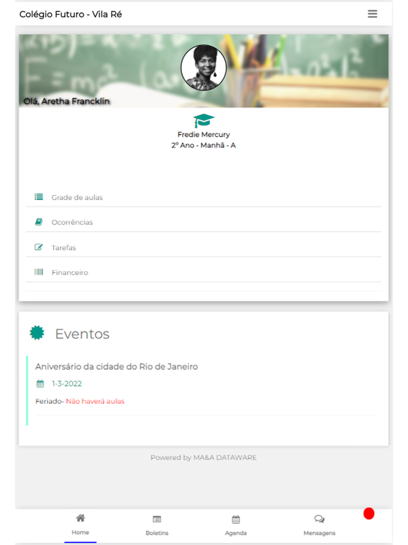Click the graduation cap student icon

coord(203,121)
